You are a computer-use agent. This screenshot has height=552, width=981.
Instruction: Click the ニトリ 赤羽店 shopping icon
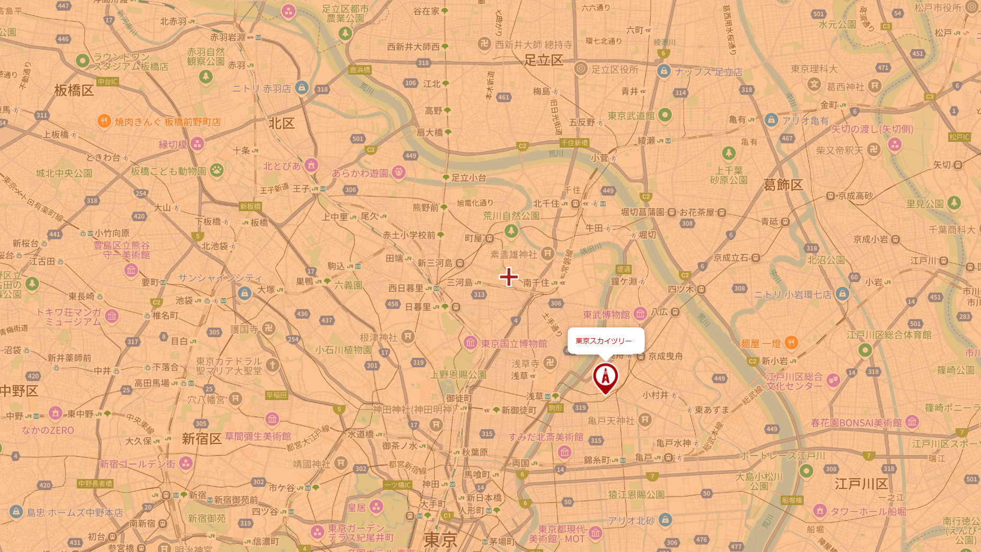[302, 87]
